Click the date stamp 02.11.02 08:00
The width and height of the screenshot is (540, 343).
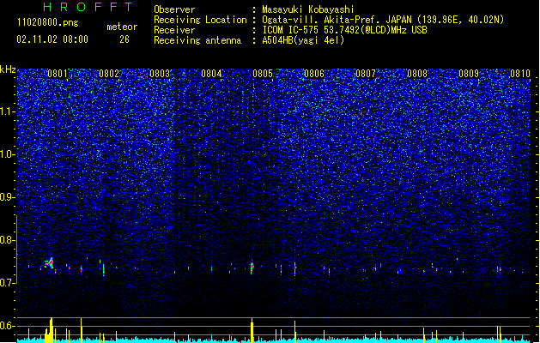(52, 39)
